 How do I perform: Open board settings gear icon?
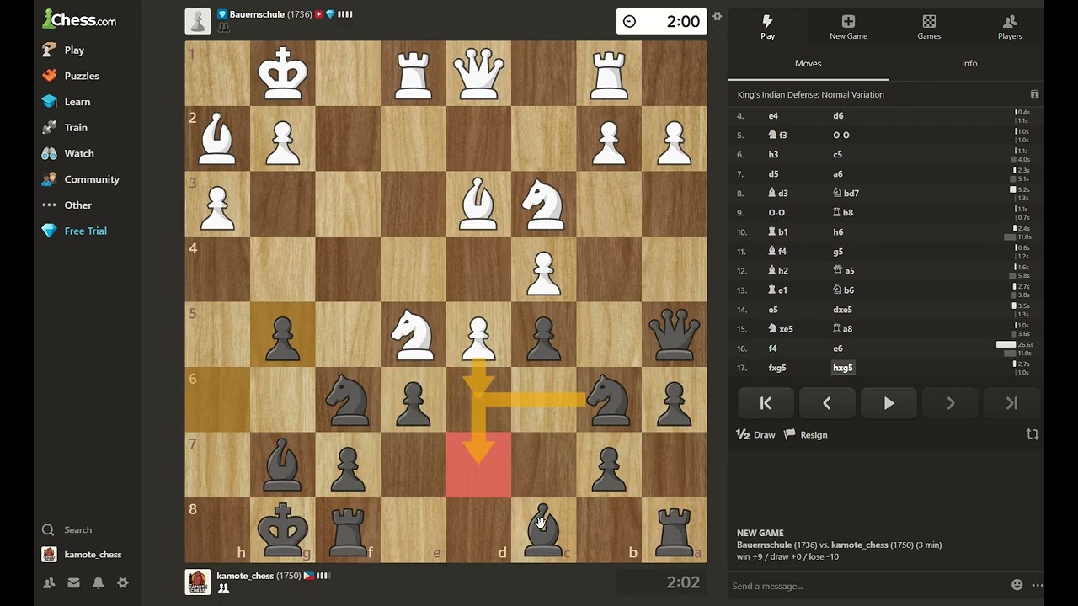pyautogui.click(x=717, y=16)
